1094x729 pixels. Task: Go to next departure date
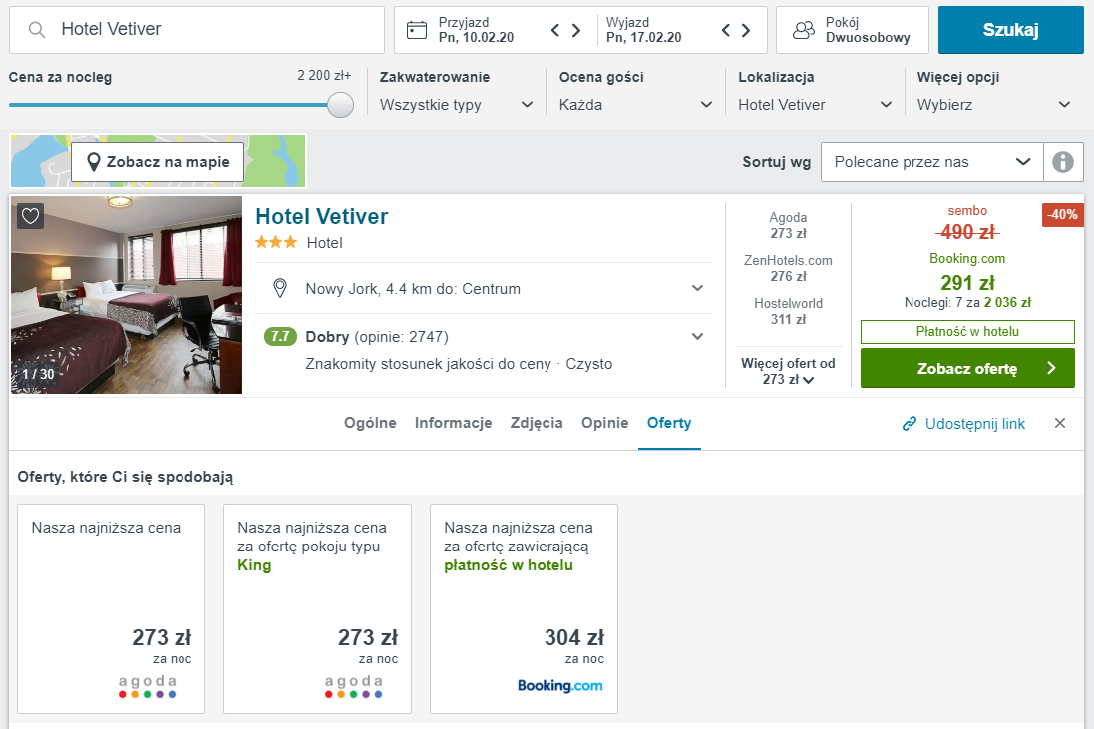[746, 30]
